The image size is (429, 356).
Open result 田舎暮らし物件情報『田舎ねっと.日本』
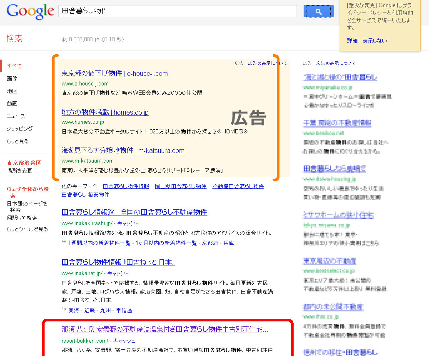click(118, 262)
